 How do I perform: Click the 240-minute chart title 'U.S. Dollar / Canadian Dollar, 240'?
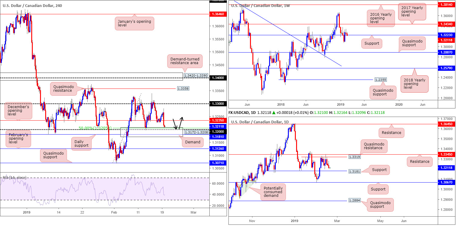pyautogui.click(x=32, y=6)
